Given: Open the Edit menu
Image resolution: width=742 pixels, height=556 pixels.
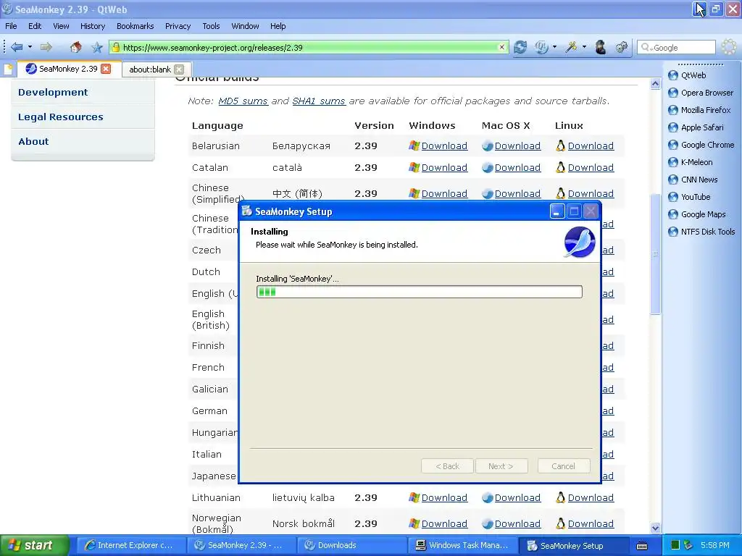Looking at the screenshot, I should 35,26.
